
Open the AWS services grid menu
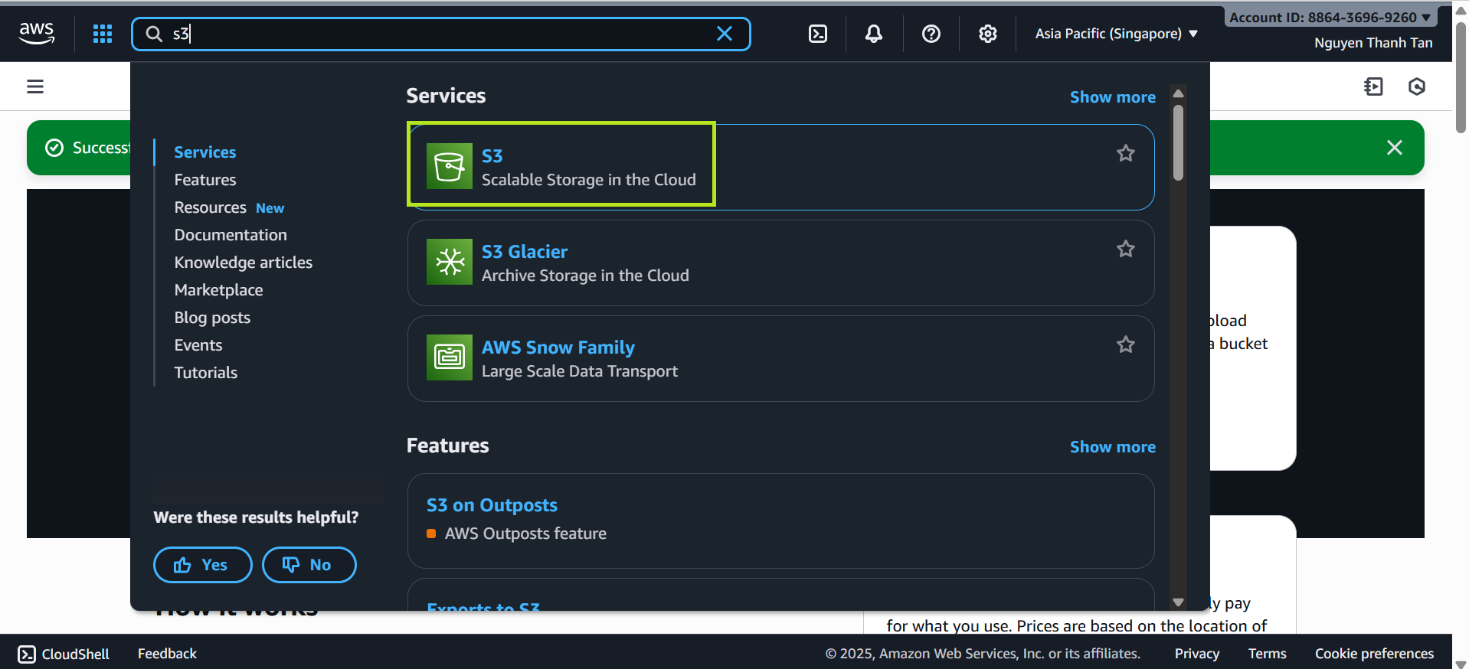pos(103,34)
